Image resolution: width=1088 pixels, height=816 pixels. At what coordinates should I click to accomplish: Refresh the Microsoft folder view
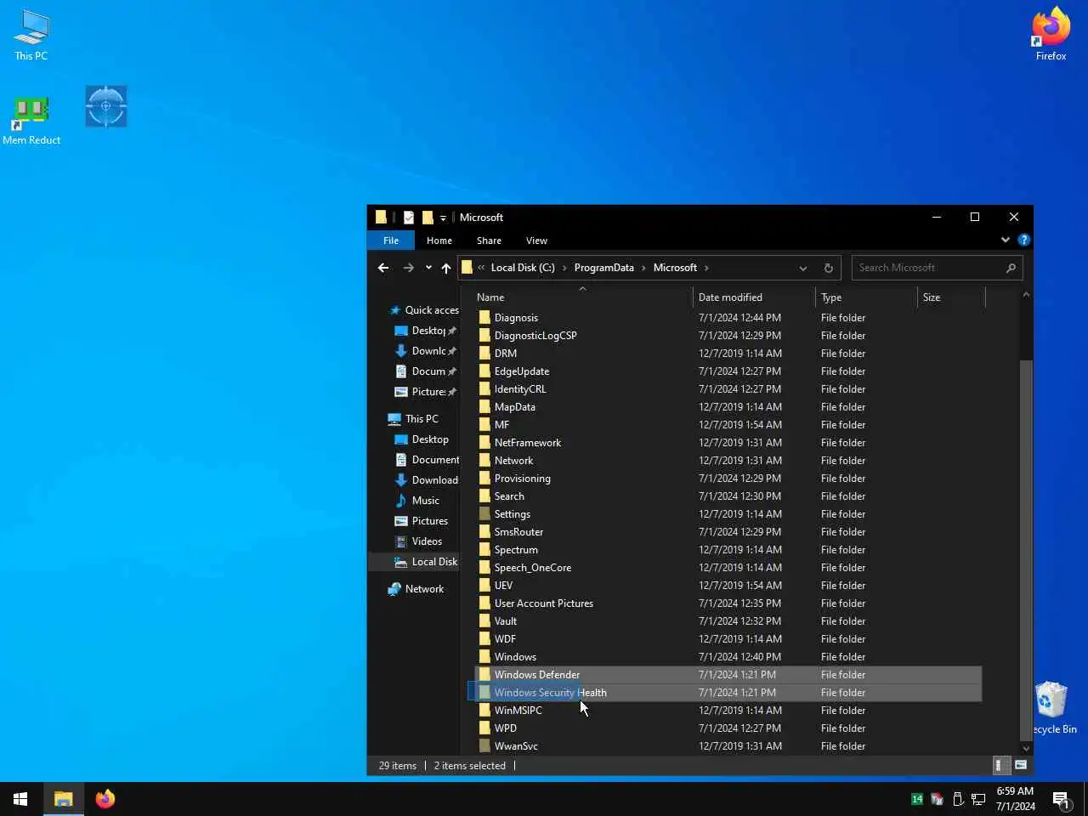829,268
